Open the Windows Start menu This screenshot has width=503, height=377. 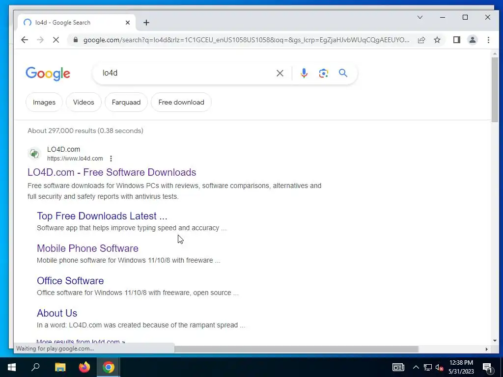point(12,367)
